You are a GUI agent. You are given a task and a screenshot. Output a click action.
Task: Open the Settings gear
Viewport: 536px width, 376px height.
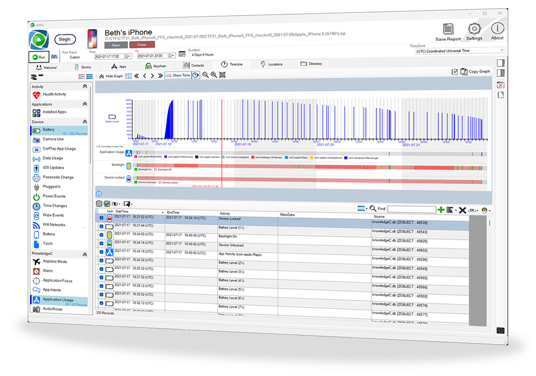474,29
